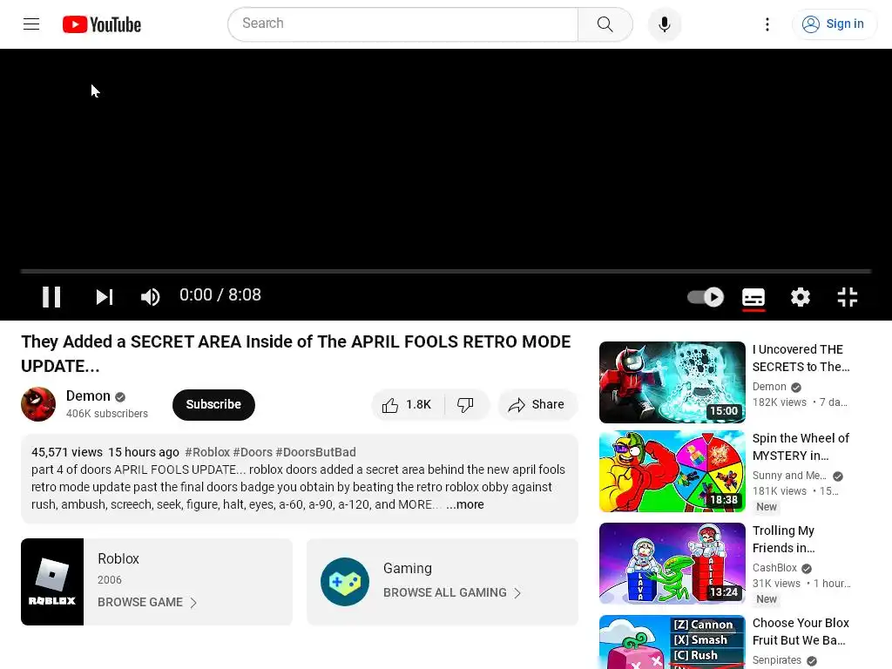Click the CashBlox channel name
Screen dimensions: 892x669
[774, 568]
